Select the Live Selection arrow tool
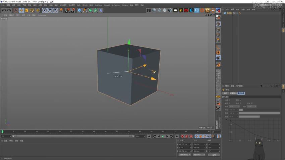This screenshot has width=285, height=160. click(x=16, y=10)
